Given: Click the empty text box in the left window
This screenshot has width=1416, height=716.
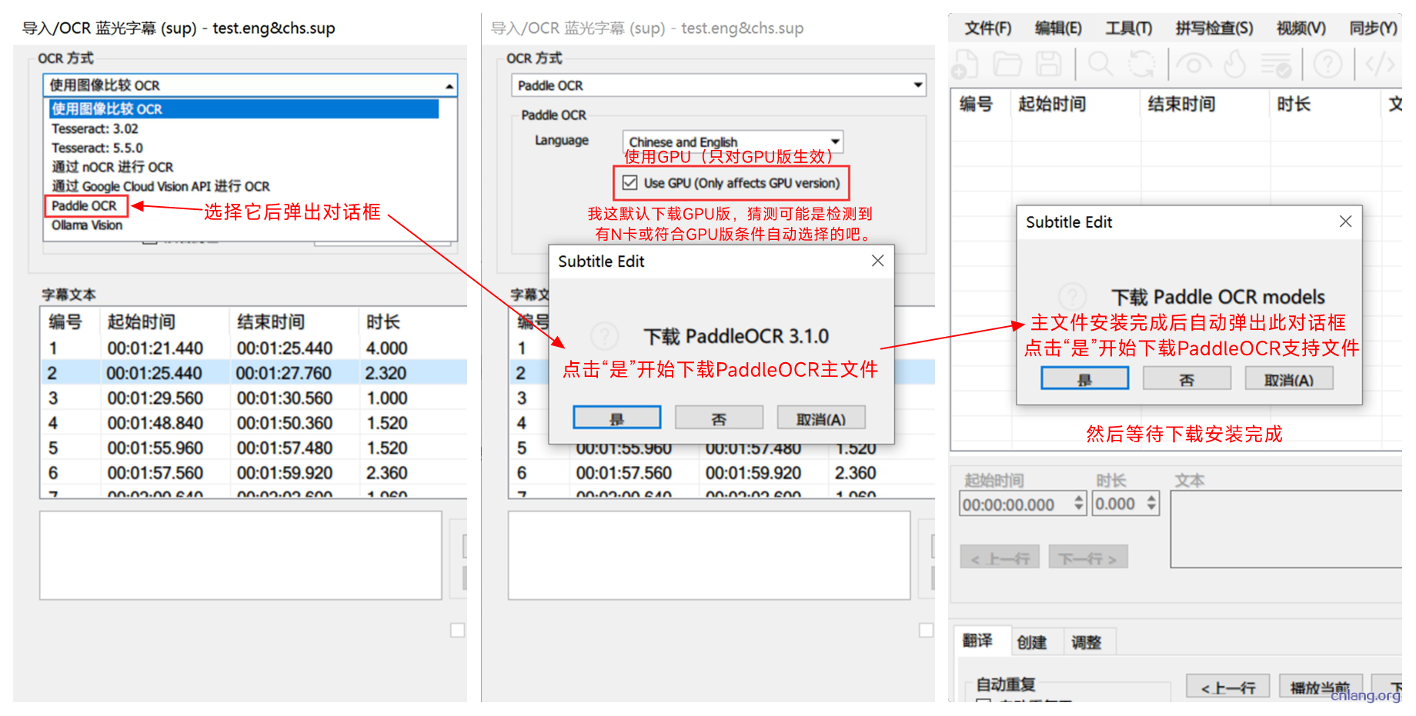Looking at the screenshot, I should click(x=241, y=555).
